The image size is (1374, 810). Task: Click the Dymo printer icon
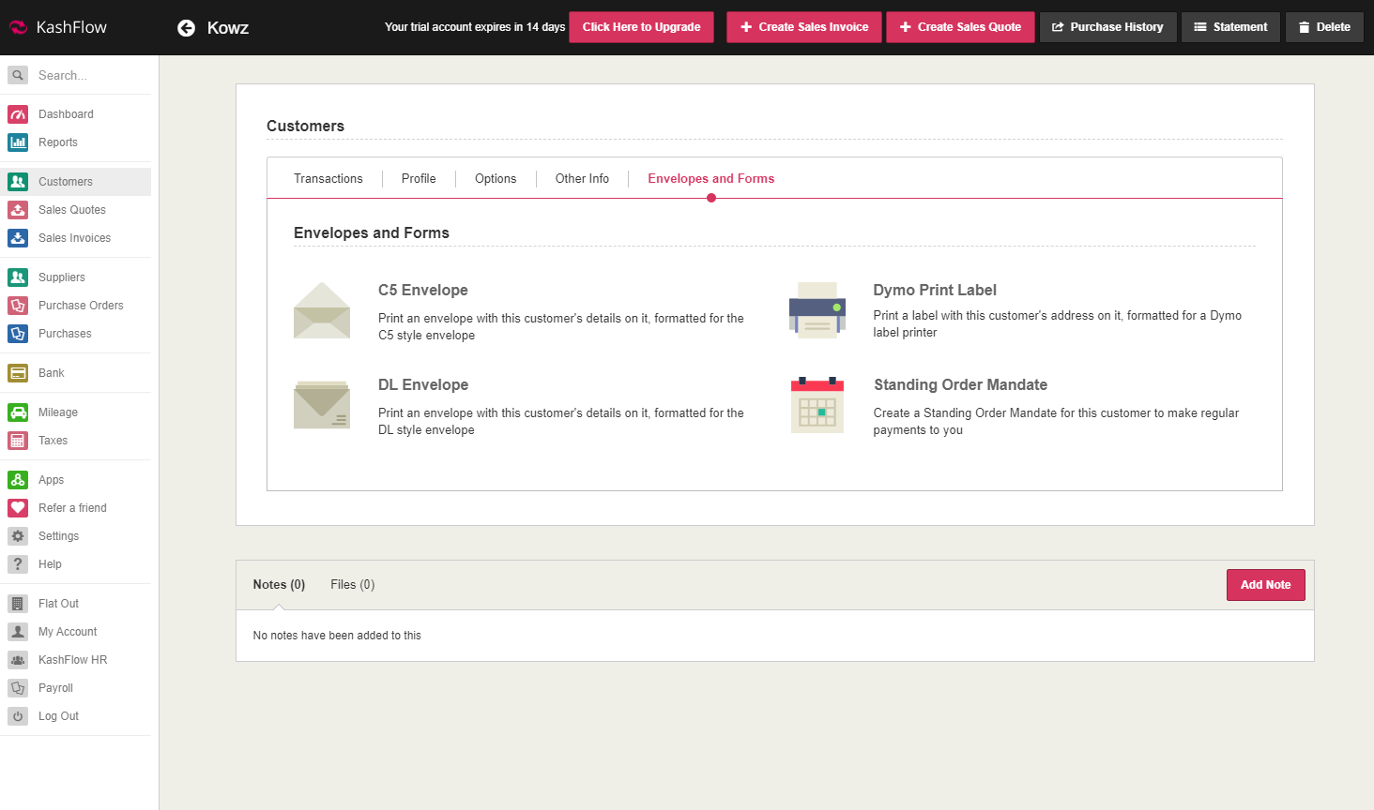[817, 310]
